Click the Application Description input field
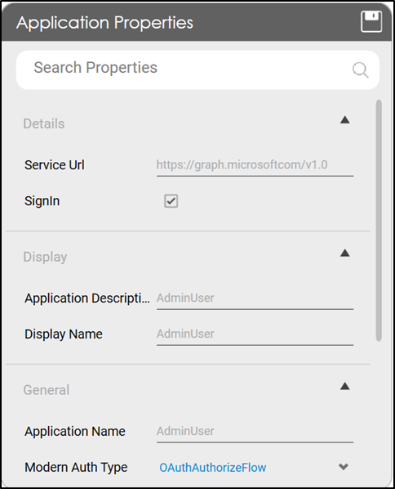 click(x=255, y=298)
